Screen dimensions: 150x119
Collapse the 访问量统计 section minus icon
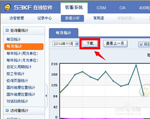(x=7, y=110)
